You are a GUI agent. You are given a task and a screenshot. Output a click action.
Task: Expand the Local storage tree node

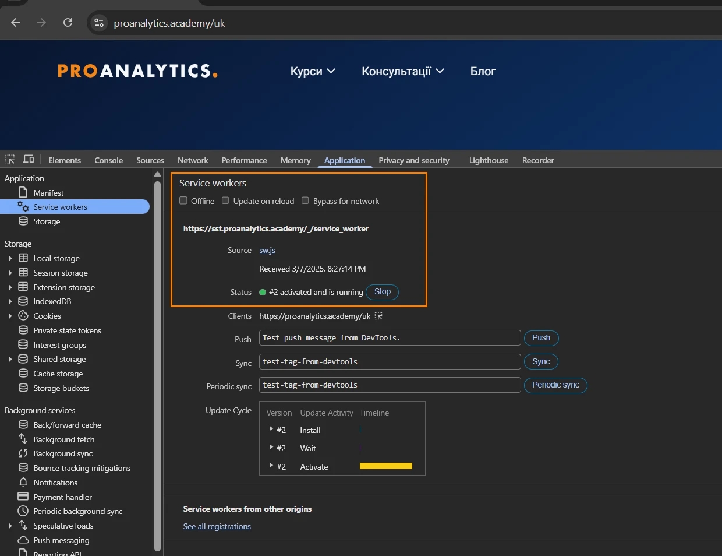(x=10, y=258)
